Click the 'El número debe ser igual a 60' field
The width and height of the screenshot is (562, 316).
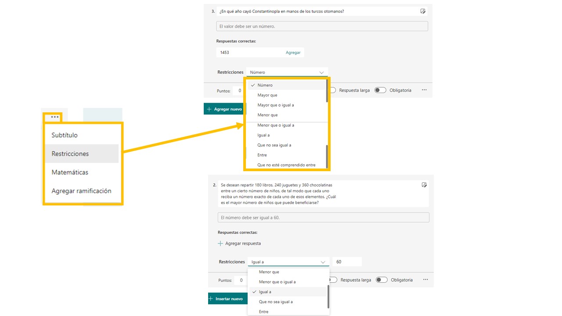click(324, 218)
